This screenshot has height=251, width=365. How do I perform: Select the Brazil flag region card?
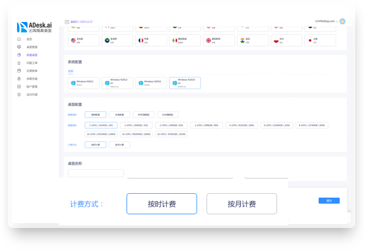point(117,41)
